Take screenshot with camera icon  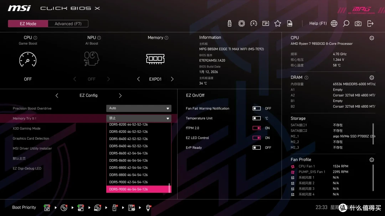pyautogui.click(x=358, y=23)
